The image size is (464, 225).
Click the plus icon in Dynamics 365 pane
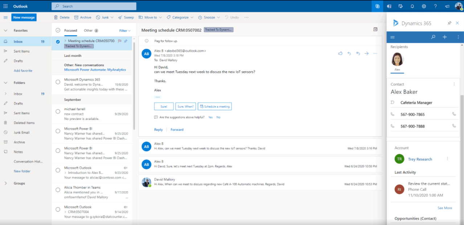(445, 37)
